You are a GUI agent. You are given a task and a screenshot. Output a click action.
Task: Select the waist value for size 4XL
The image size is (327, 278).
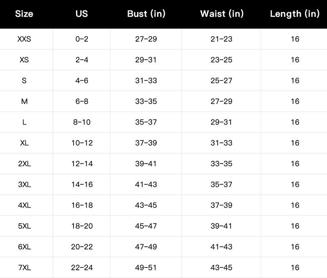[222, 205]
